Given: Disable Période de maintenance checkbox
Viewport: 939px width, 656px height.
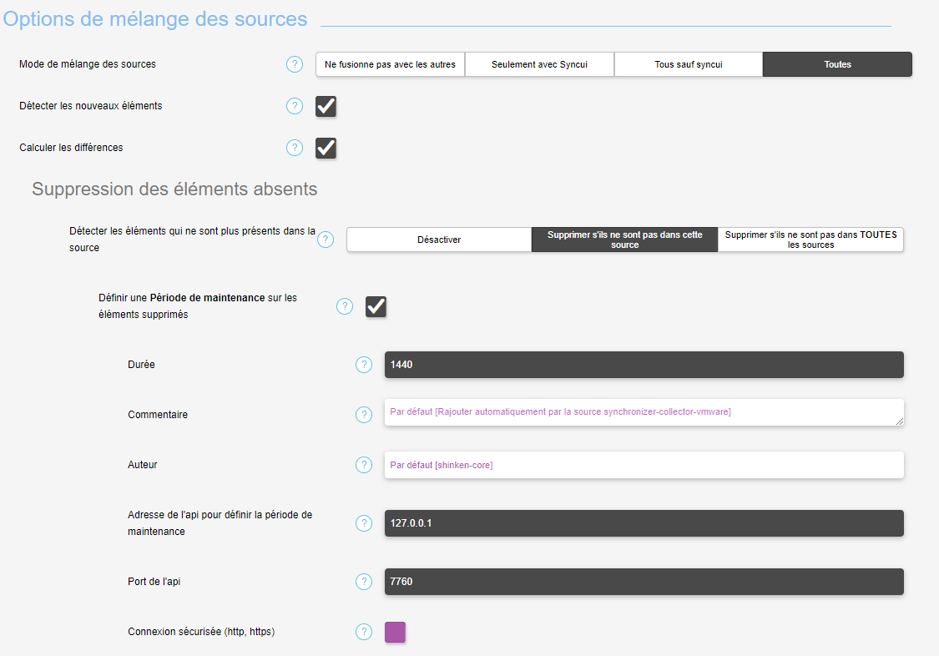Looking at the screenshot, I should 376,306.
